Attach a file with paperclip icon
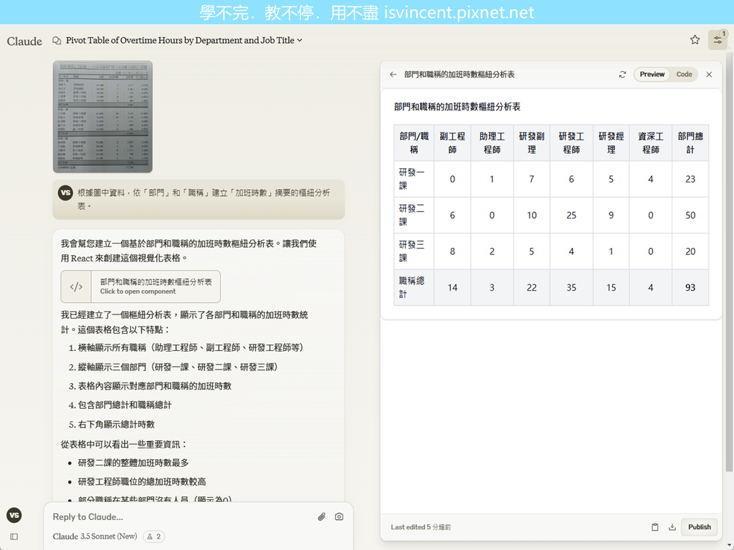 pos(322,517)
